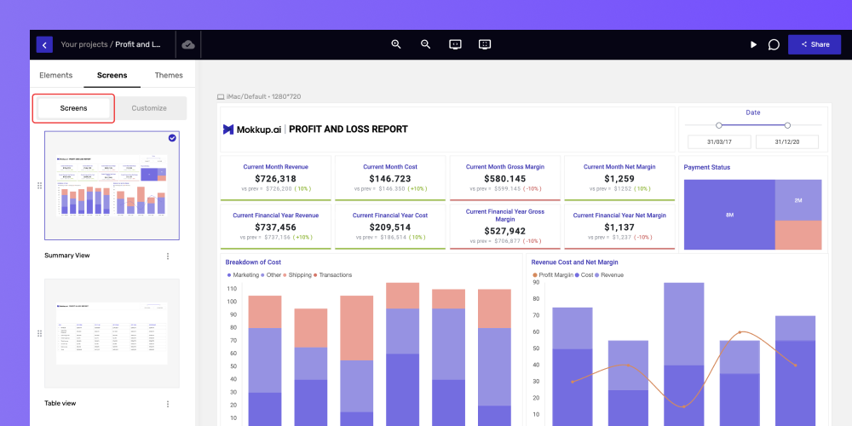Viewport: 852px width, 426px height.
Task: Open the Elements tab
Action: [56, 76]
